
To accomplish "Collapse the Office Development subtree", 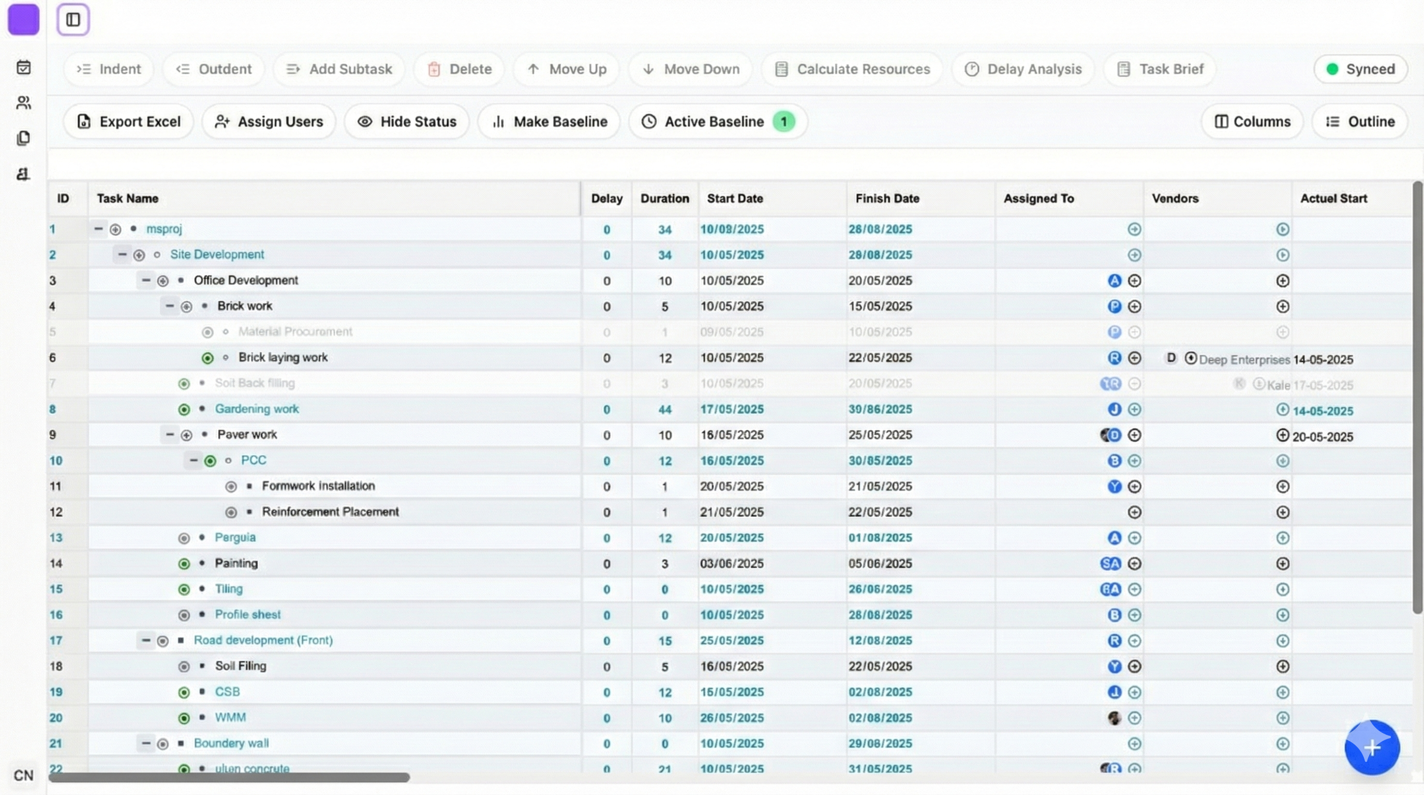I will point(146,281).
